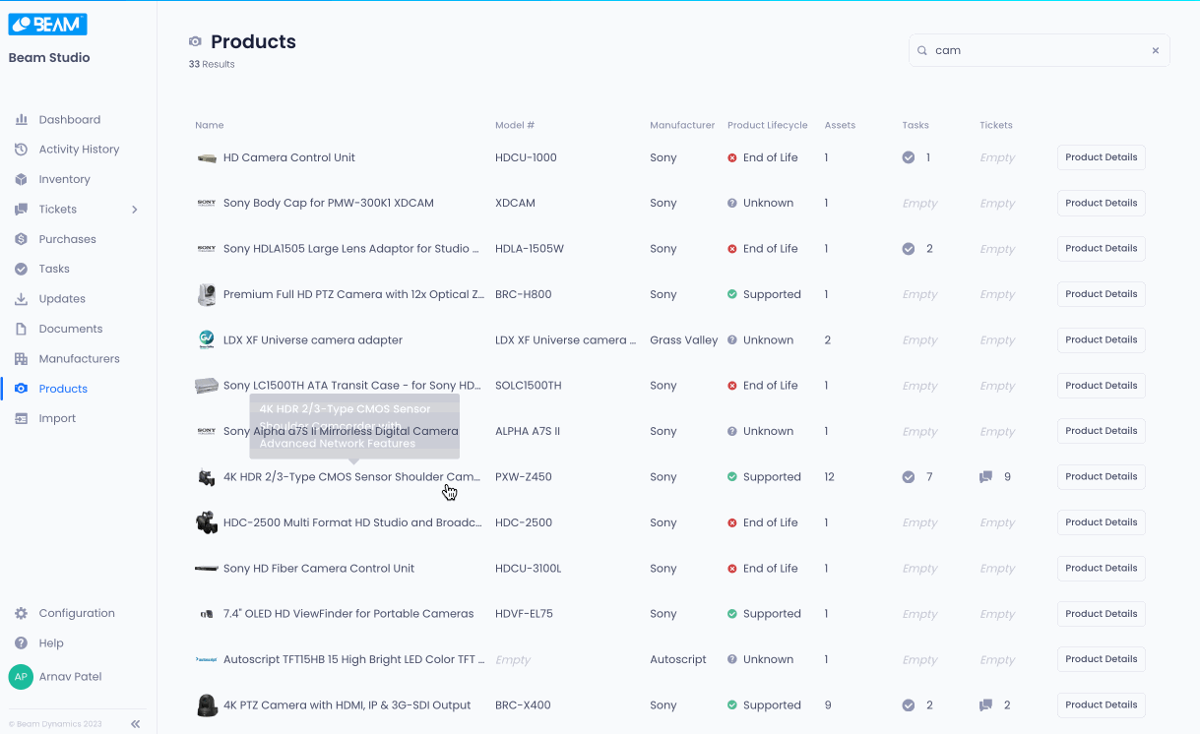
Task: Click 'Grass Valley' manufacturer cell
Action: coord(684,339)
